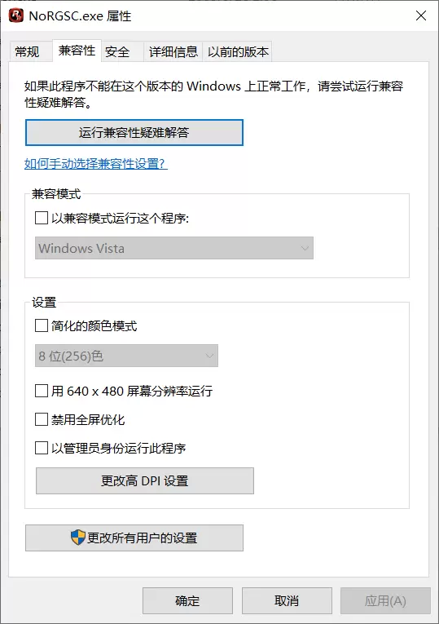Check 用 640 x 480 屏幕分辨率运行
The image size is (439, 624).
pyautogui.click(x=42, y=391)
